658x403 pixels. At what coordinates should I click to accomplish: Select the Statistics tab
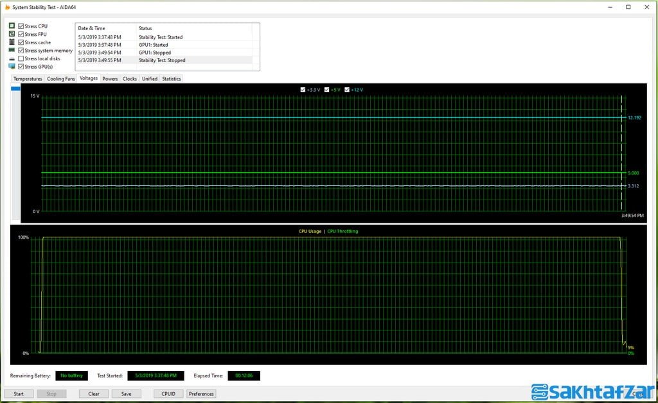[x=172, y=79]
